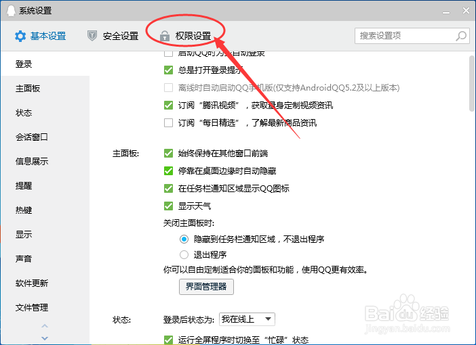Click the padlock icon for permission settings
Screen dimensions: 476x345
[x=165, y=36]
